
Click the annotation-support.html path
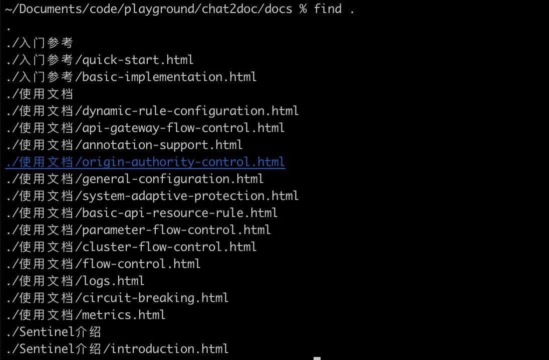point(125,145)
